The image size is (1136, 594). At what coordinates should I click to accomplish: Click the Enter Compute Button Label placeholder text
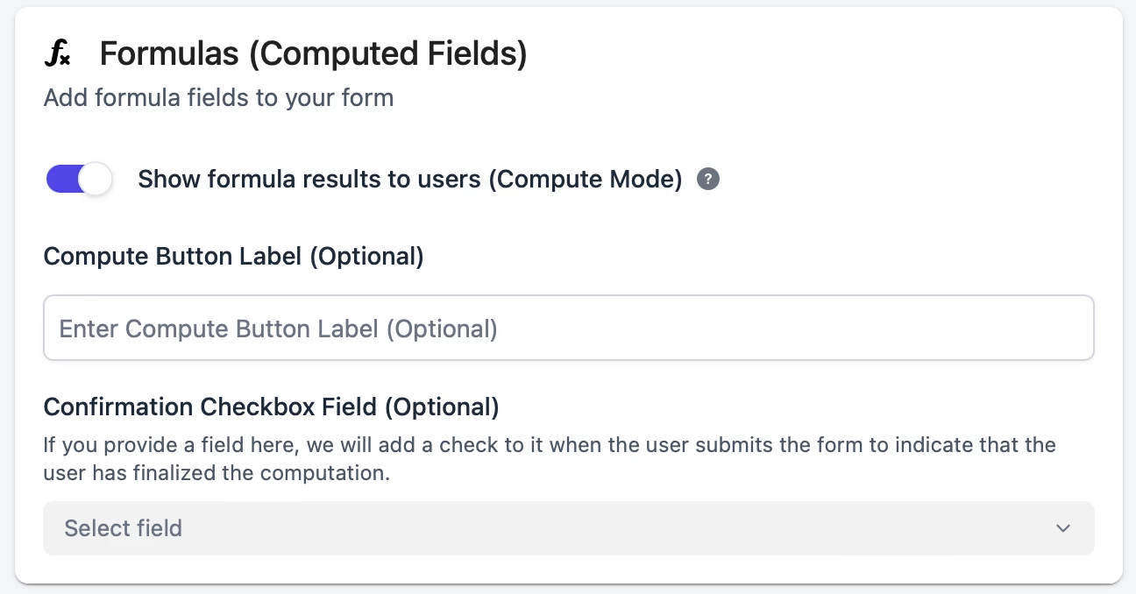coord(279,329)
